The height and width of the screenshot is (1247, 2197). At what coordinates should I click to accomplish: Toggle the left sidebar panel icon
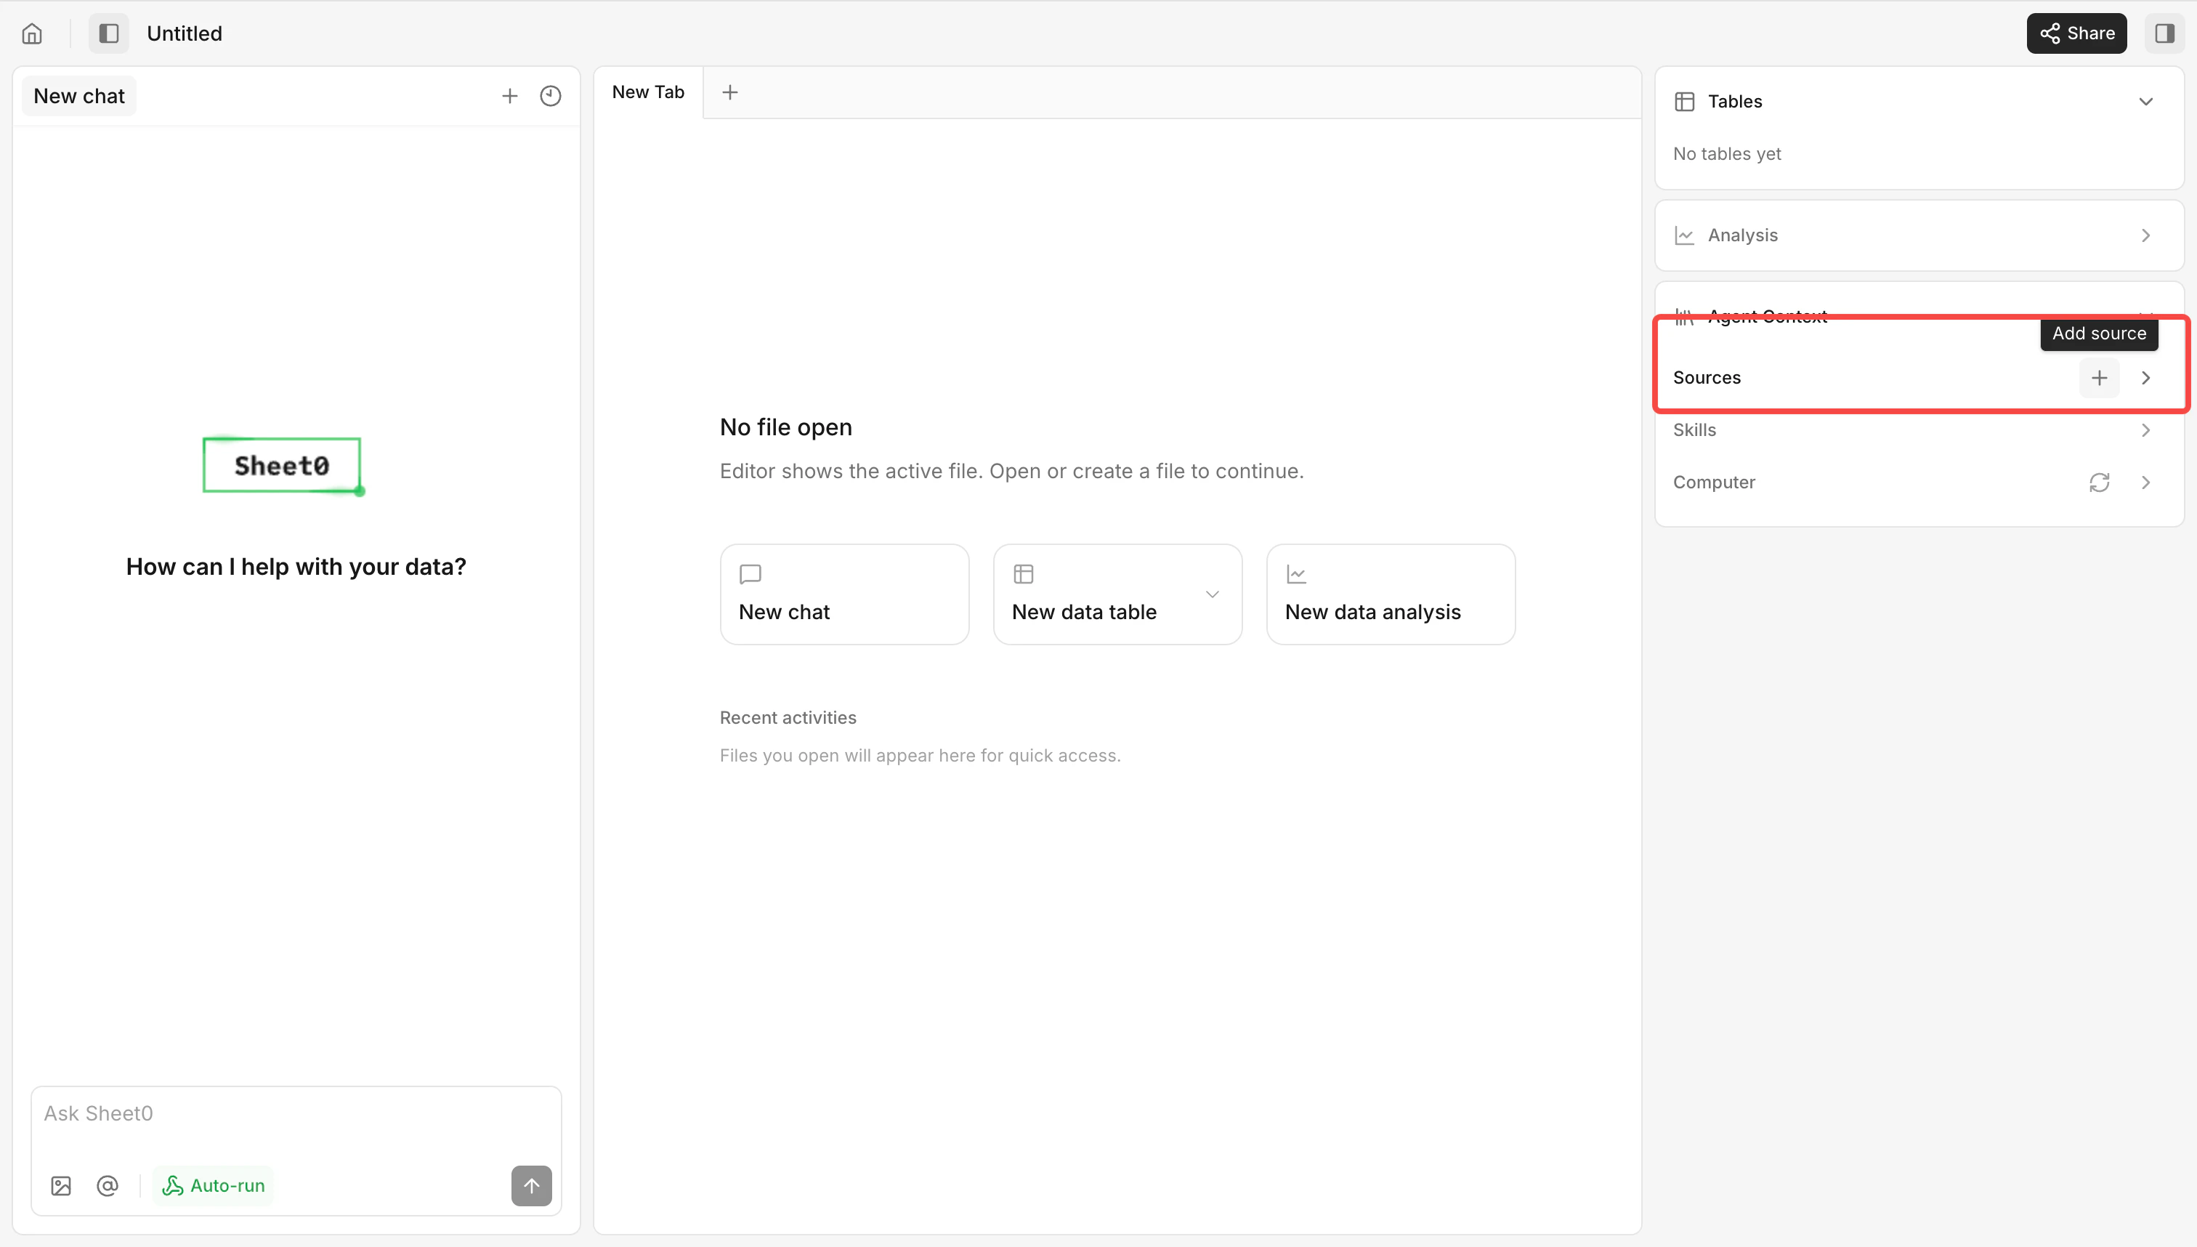pyautogui.click(x=108, y=33)
